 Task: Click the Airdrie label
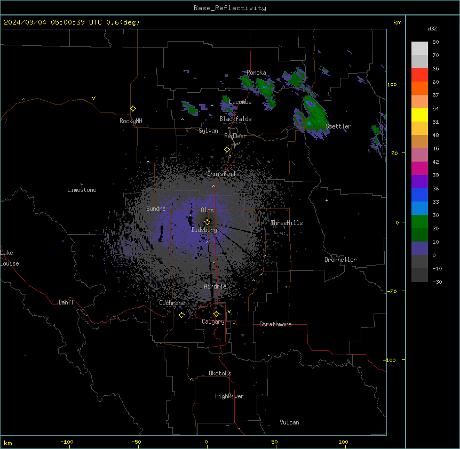(x=215, y=286)
